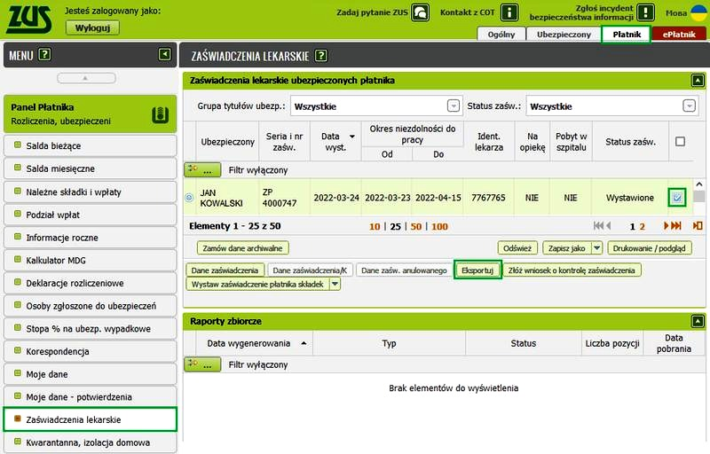The width and height of the screenshot is (710, 454).
Task: Switch to the Płatnik tab
Action: point(627,35)
